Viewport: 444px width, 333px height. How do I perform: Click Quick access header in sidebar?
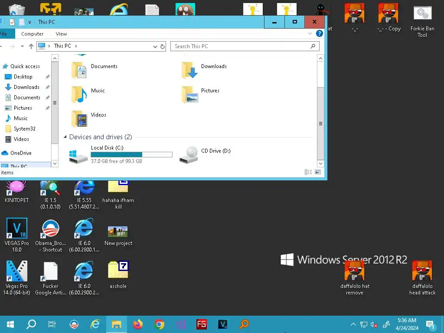25,66
